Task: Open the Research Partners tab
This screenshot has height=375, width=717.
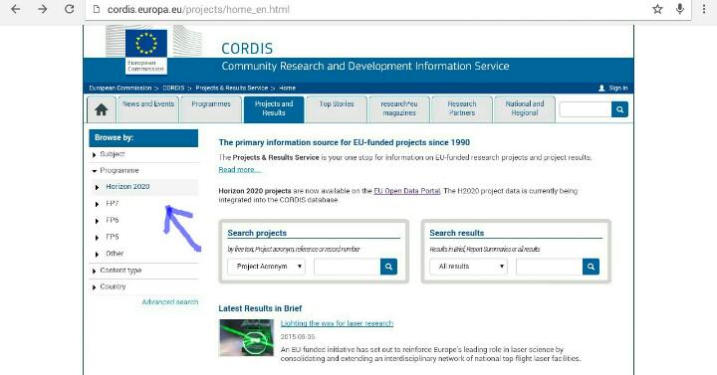Action: (x=462, y=108)
